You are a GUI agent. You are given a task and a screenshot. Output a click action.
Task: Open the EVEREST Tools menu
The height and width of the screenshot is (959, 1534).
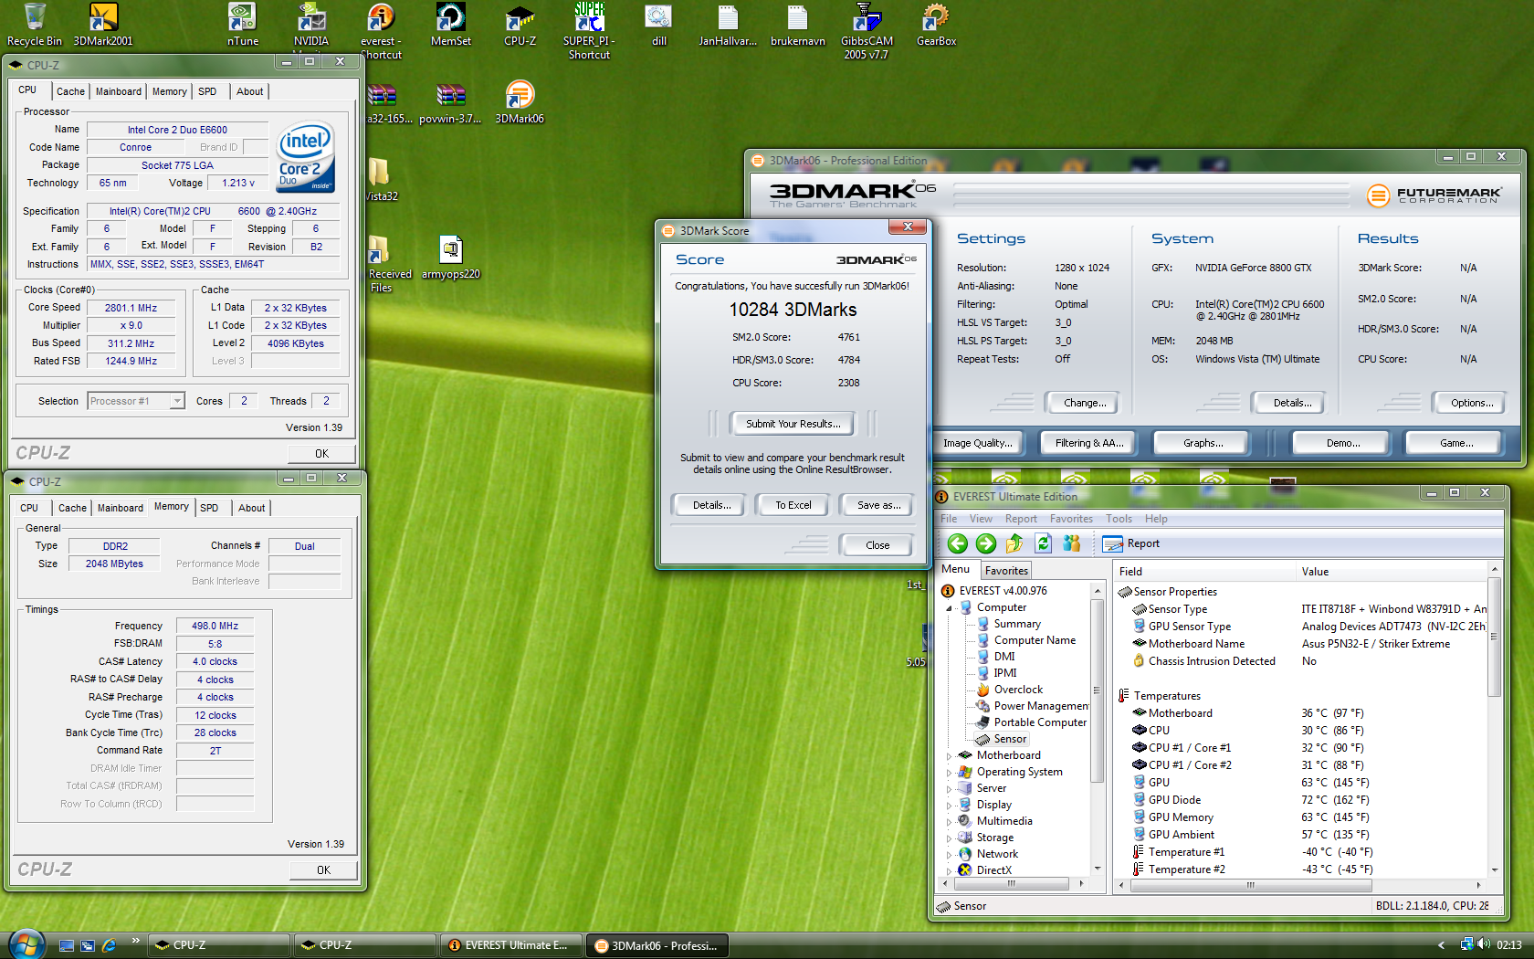point(1119,519)
